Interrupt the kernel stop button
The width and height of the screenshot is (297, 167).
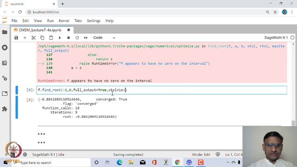pyautogui.click(x=68, y=38)
